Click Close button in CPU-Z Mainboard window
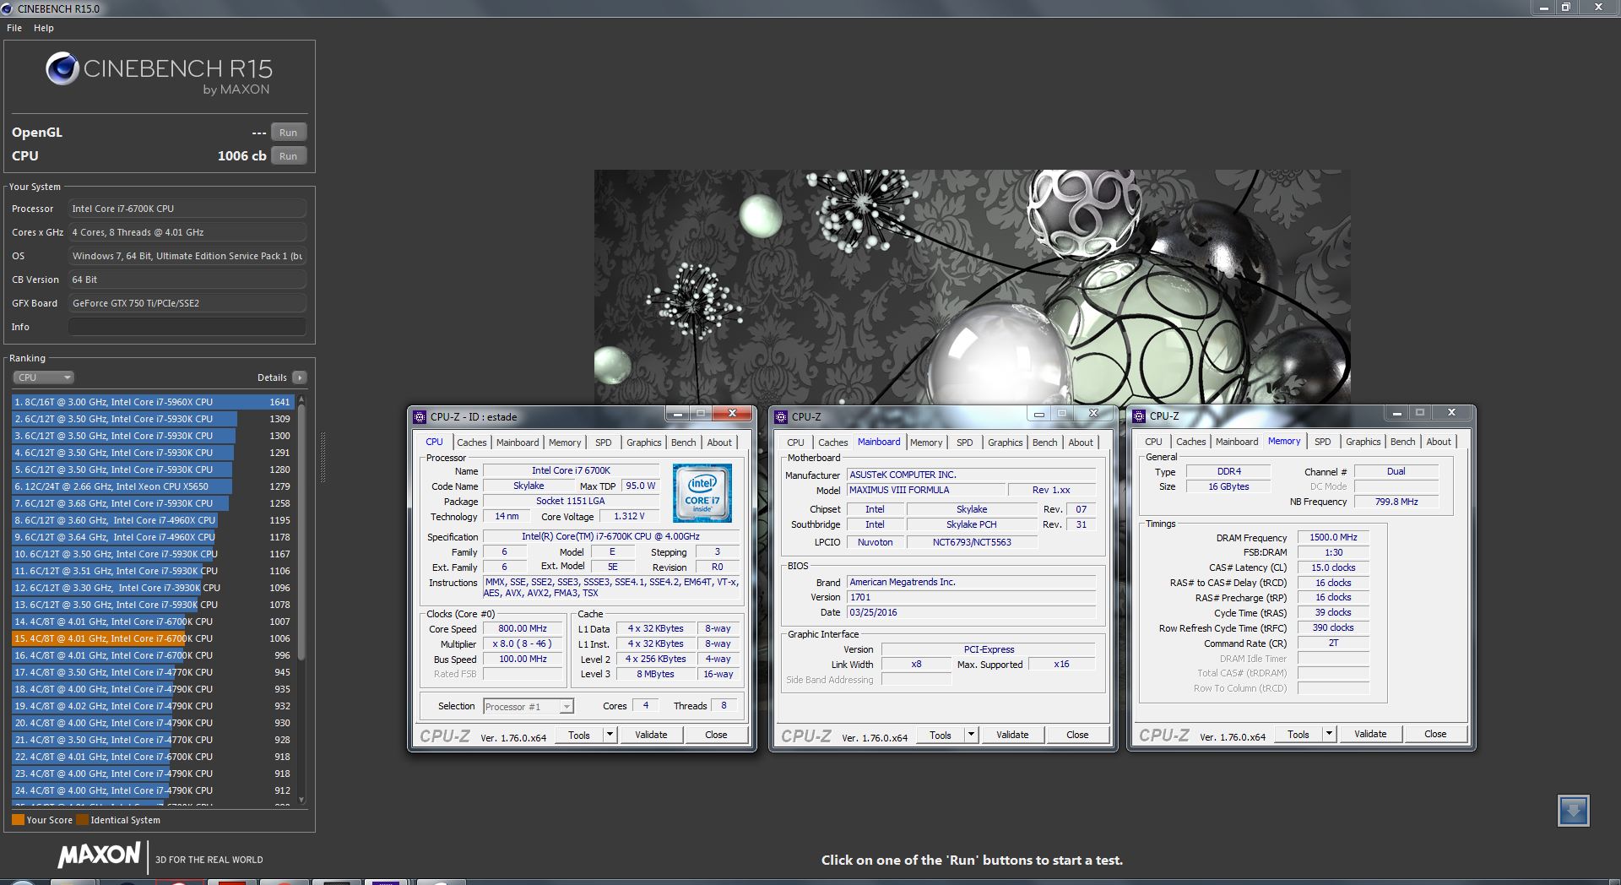Screen dimensions: 1621x885 1077,735
